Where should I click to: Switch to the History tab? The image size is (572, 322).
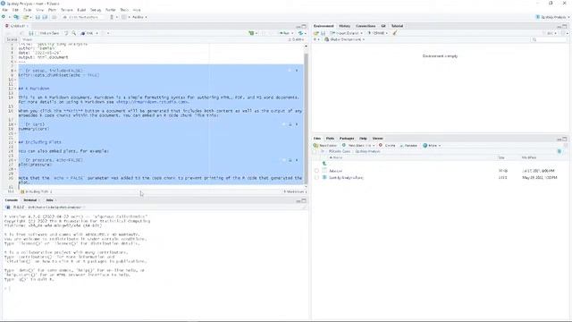(344, 26)
